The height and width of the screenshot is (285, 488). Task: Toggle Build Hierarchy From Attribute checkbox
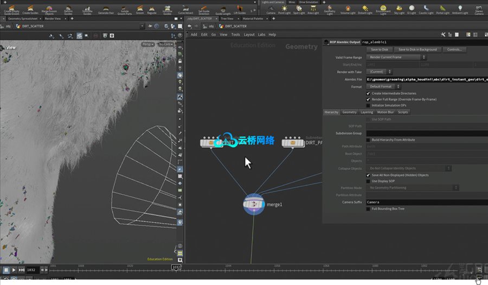tap(369, 140)
